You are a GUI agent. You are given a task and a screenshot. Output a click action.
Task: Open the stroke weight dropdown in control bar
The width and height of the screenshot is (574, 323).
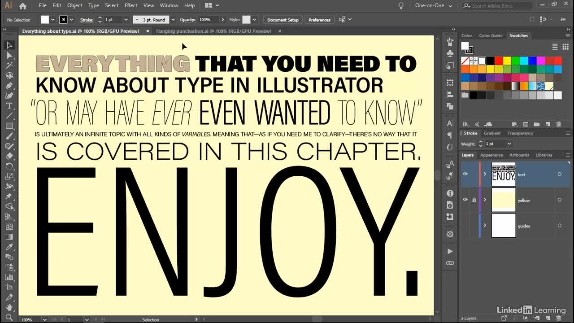(x=126, y=20)
